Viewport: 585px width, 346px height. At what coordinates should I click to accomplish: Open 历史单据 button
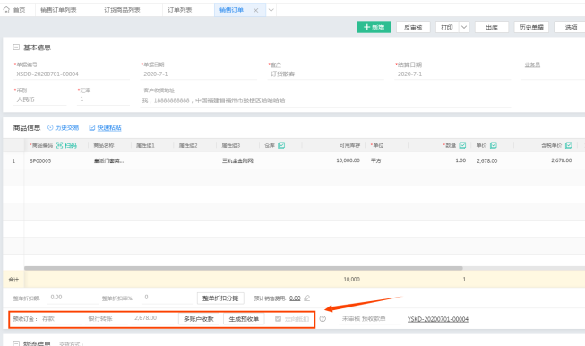click(x=531, y=27)
